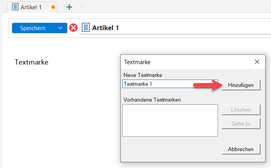Click the word Textmarke in the document
This screenshot has height=168, width=271.
31,62
